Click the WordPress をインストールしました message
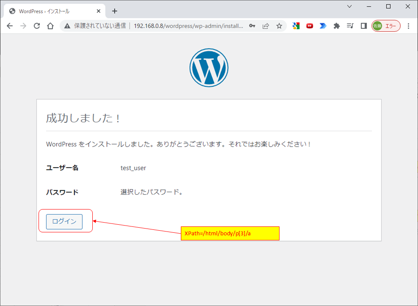The image size is (418, 306). pyautogui.click(x=178, y=144)
